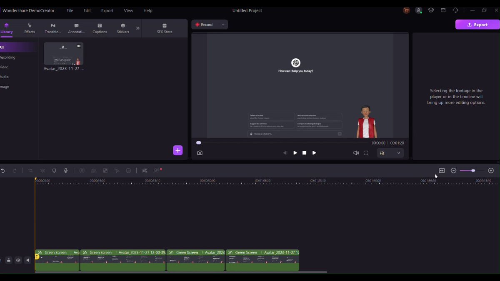Open the Fit zoom dropdown
The height and width of the screenshot is (281, 500).
pyautogui.click(x=390, y=153)
